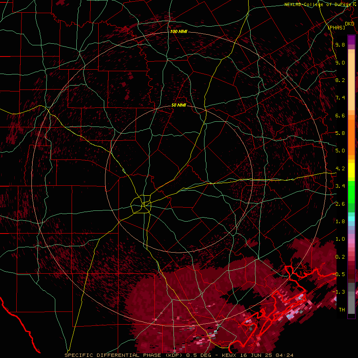
Task: Pick the dark orange color scale segment
Action: [x=351, y=137]
